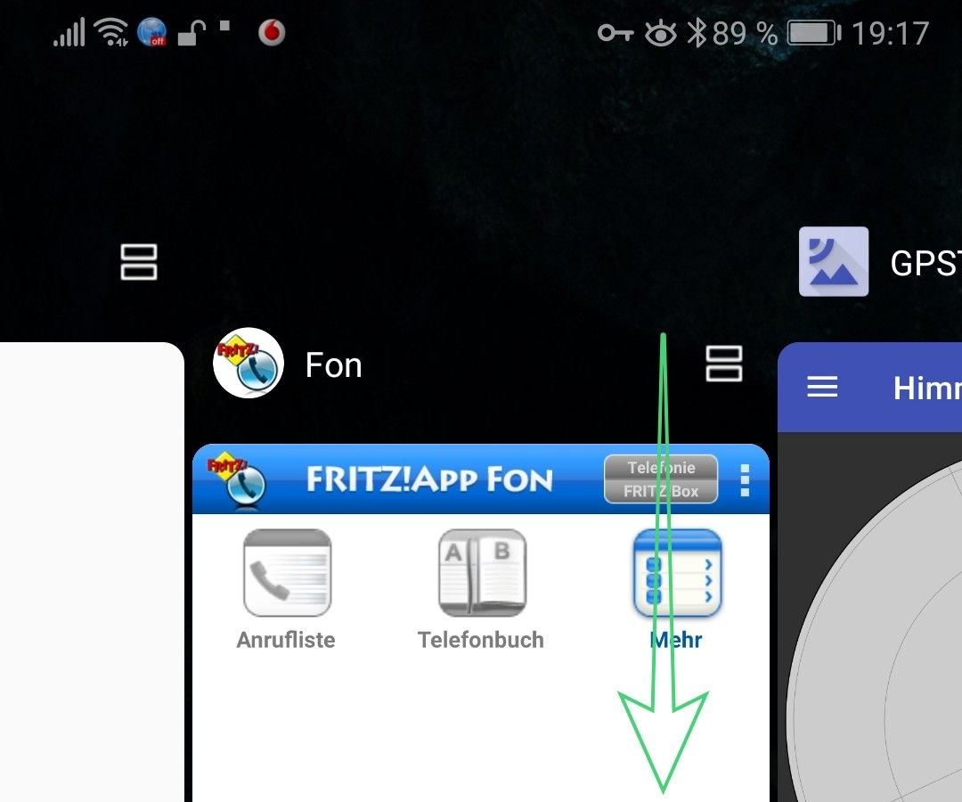
Task: Tap the Bluetooth status icon
Action: pyautogui.click(x=697, y=32)
